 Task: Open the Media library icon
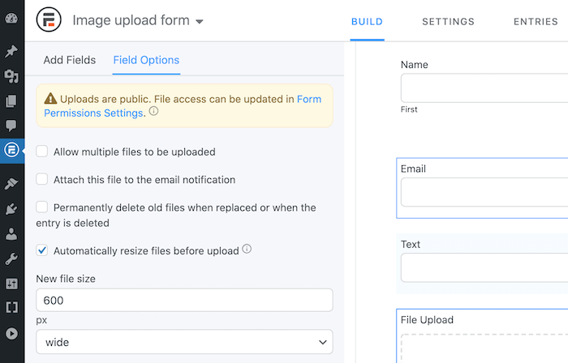click(11, 76)
